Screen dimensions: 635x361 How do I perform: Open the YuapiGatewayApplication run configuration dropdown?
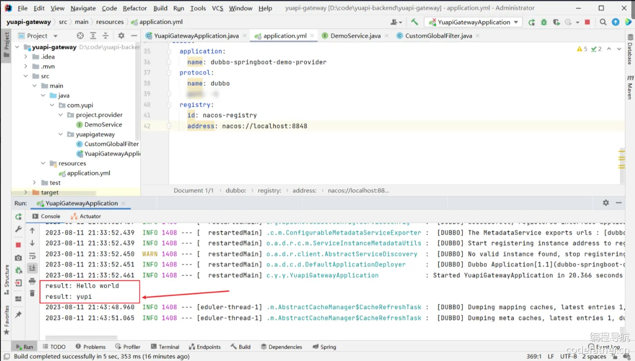point(474,22)
